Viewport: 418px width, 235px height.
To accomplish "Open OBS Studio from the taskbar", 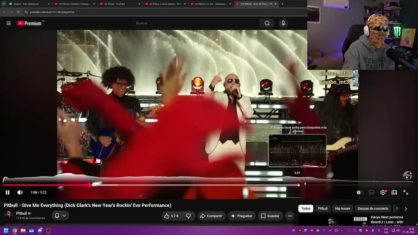I will (48, 230).
